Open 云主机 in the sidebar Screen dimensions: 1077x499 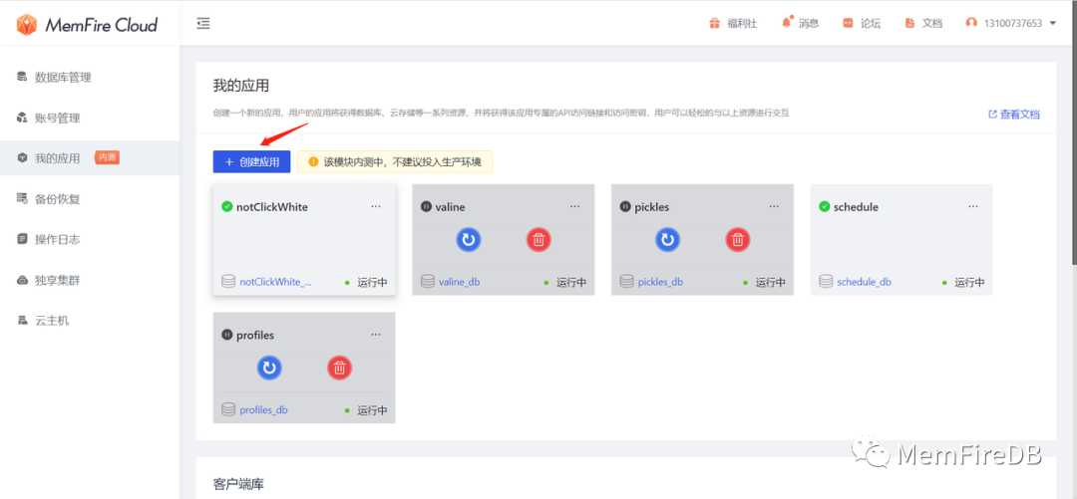pyautogui.click(x=90, y=321)
